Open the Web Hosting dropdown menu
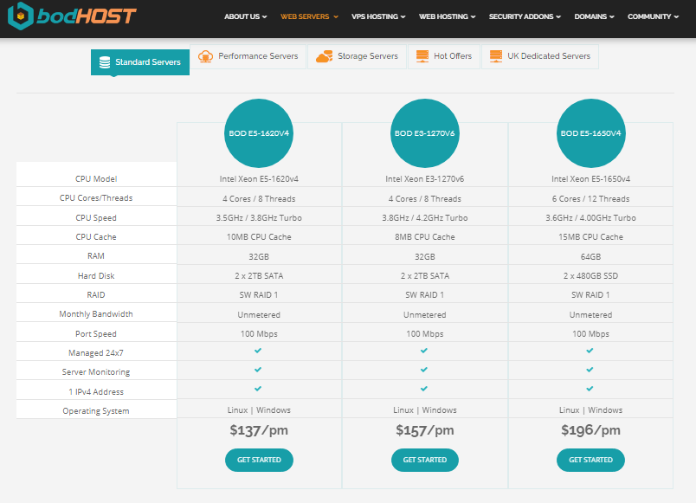Image resolution: width=696 pixels, height=503 pixels. pyautogui.click(x=447, y=16)
